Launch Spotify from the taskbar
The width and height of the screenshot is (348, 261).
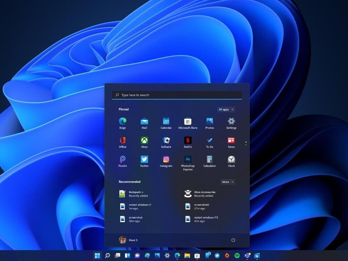pos(237,256)
